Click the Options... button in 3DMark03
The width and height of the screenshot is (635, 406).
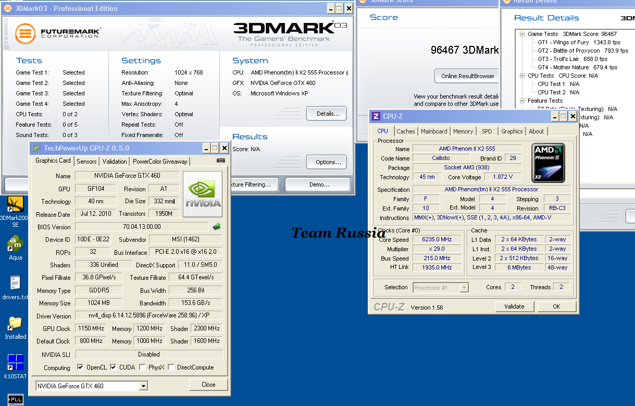327,162
